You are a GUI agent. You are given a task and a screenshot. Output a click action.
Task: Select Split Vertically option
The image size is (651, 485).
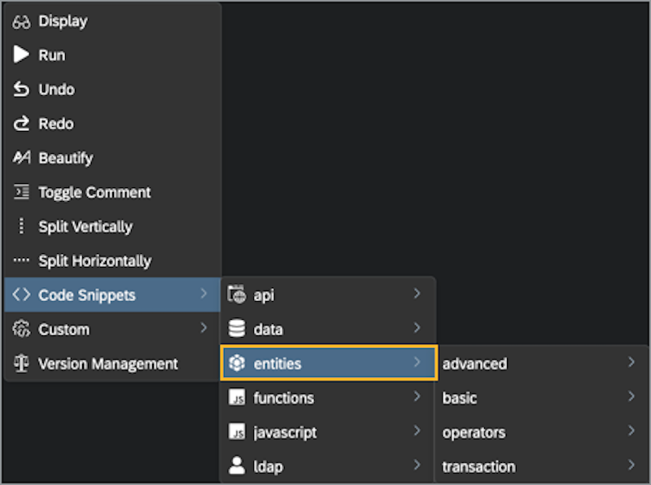(112, 227)
